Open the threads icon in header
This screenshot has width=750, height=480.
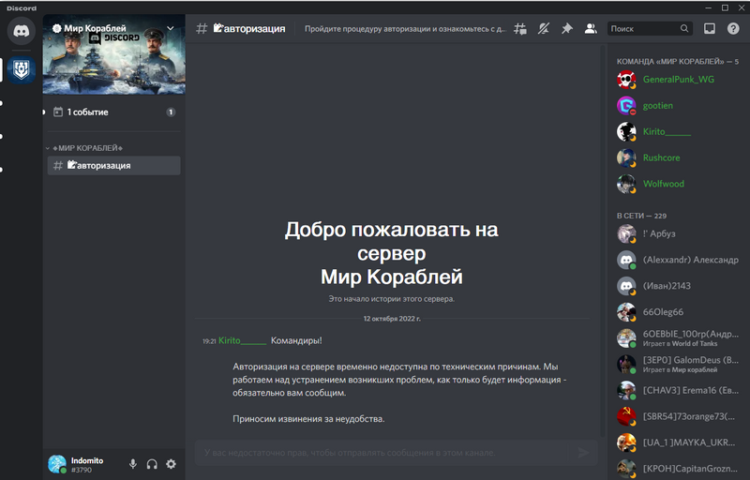tap(520, 29)
